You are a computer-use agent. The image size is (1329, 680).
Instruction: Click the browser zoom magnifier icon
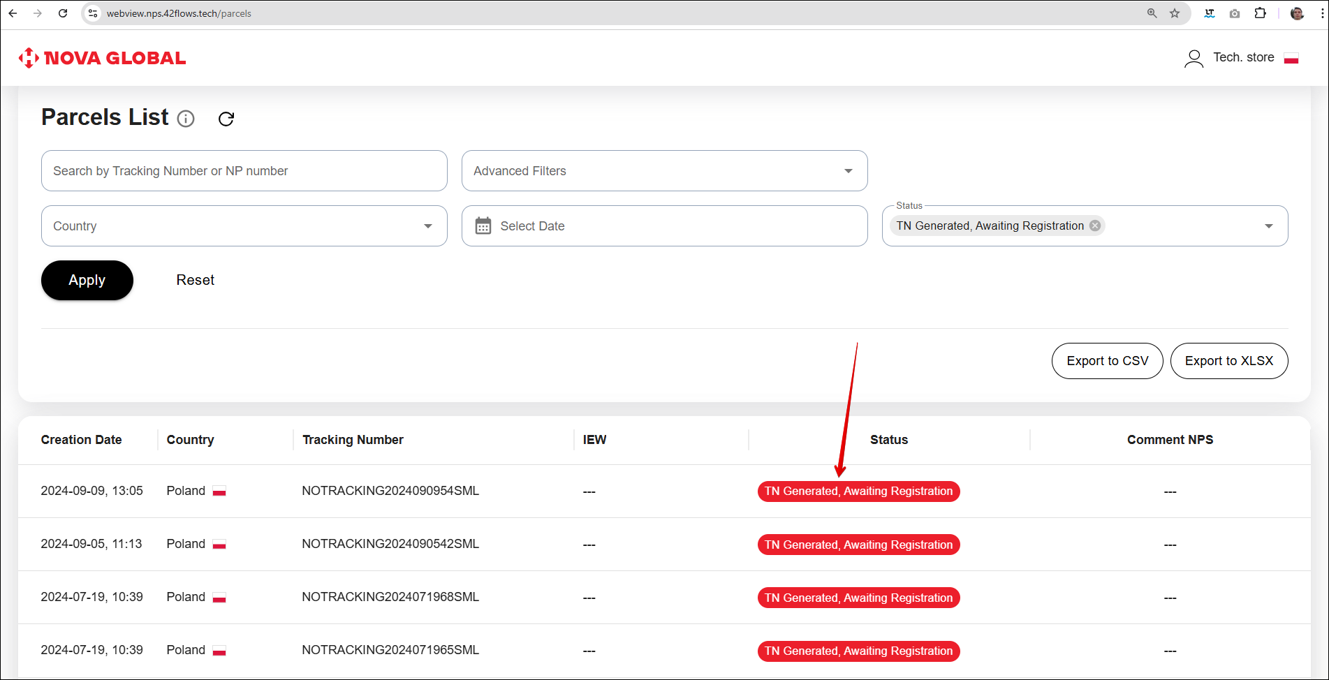(x=1152, y=13)
